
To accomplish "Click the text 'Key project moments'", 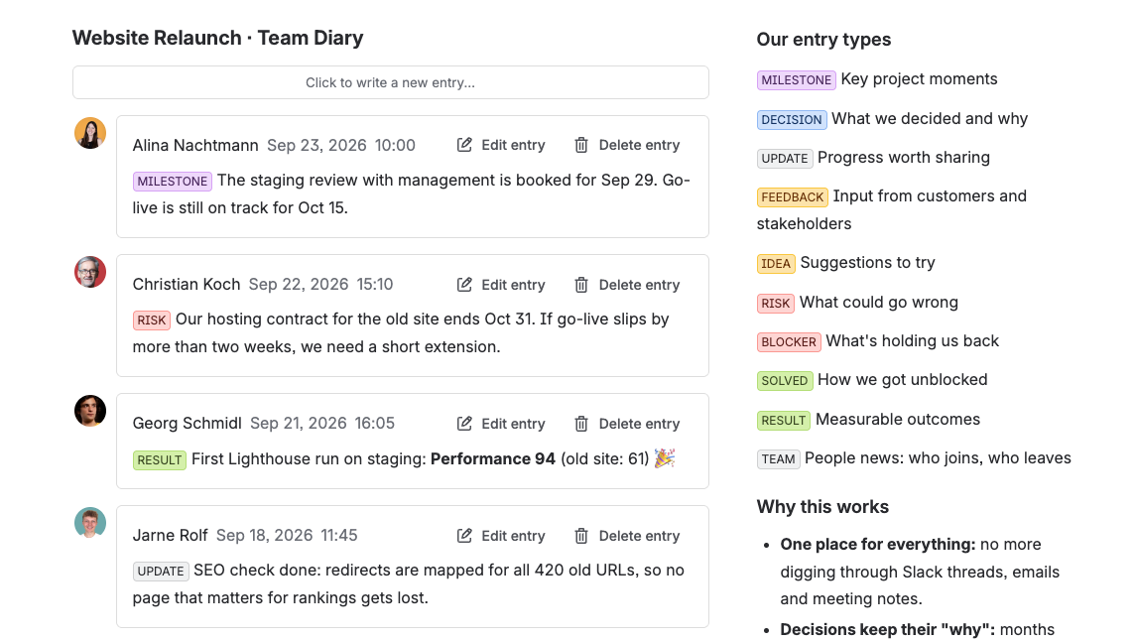I will pos(920,79).
